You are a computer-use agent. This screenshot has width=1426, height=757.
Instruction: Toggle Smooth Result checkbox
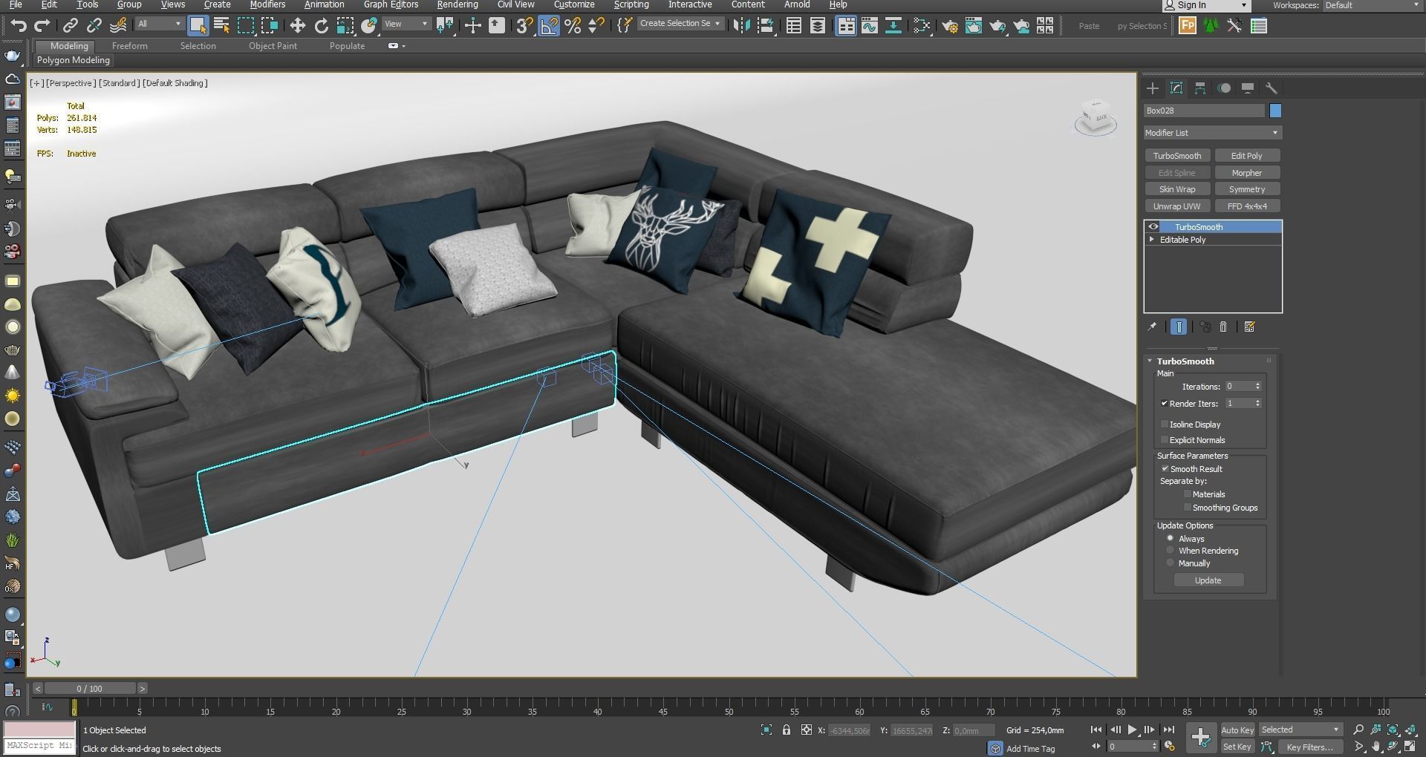pos(1165,468)
